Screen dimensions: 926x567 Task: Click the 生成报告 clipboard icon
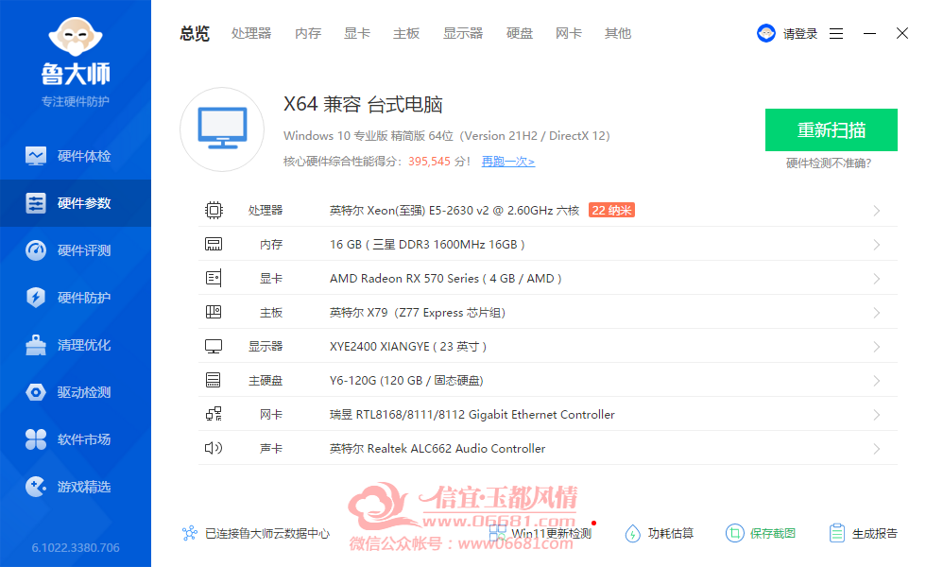(x=837, y=533)
